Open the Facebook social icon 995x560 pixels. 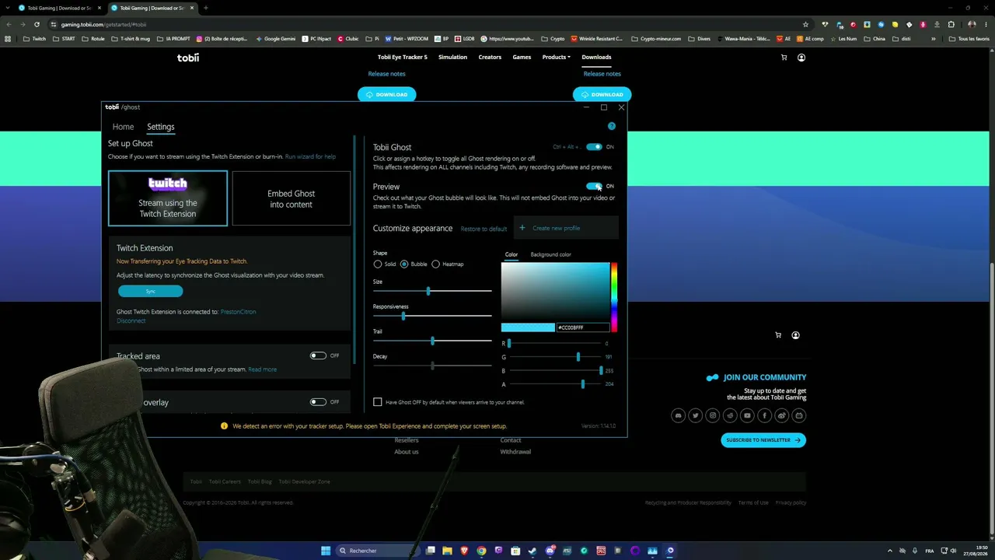click(764, 415)
